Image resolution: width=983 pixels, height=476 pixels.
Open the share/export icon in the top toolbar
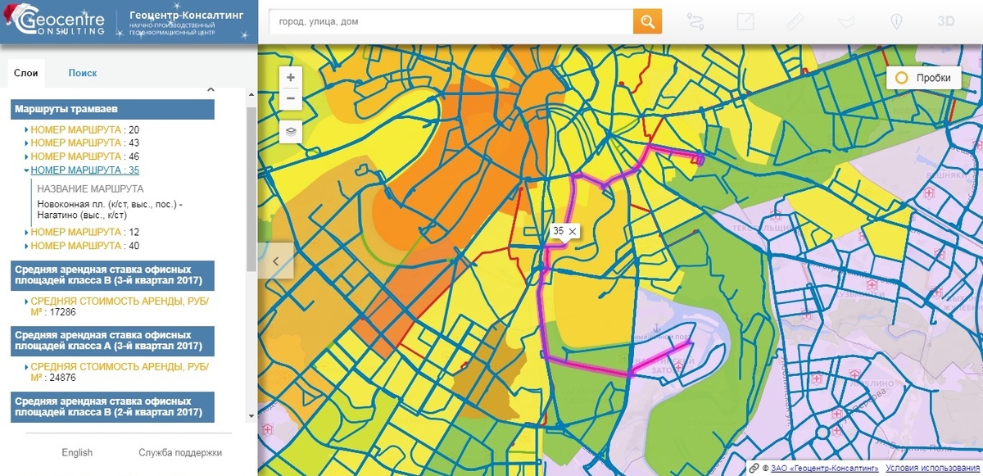(745, 20)
